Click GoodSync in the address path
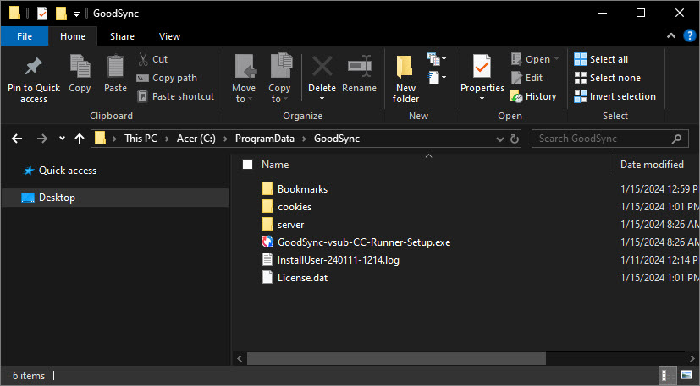This screenshot has height=386, width=700. [337, 139]
